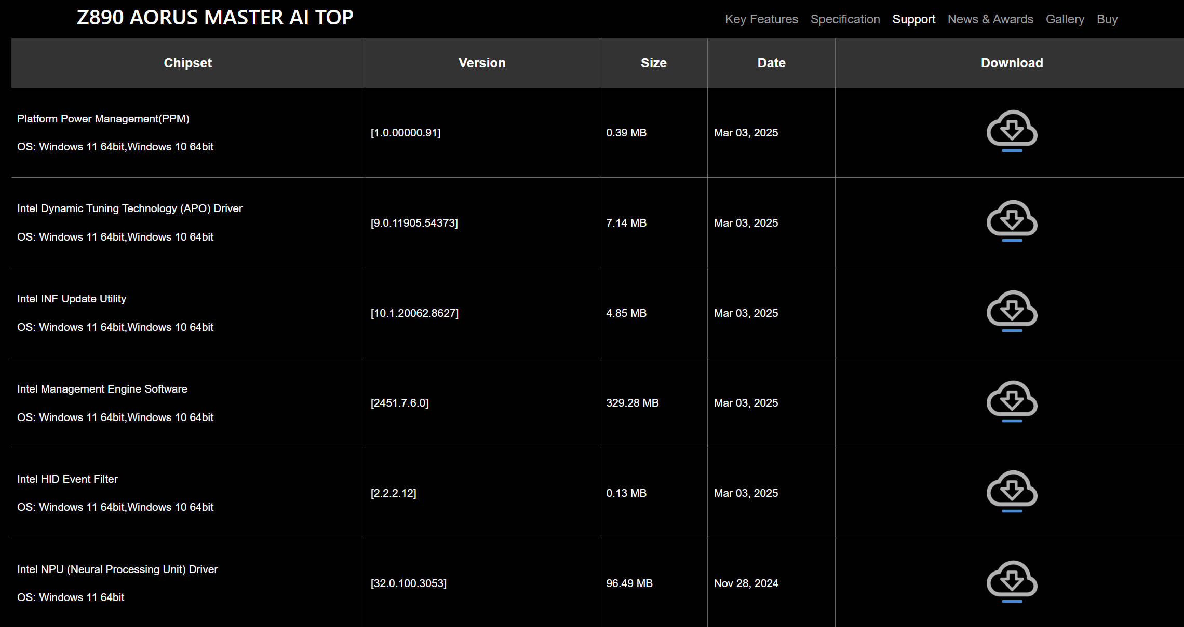The width and height of the screenshot is (1184, 627).
Task: Open the Key Features tab
Action: 761,19
